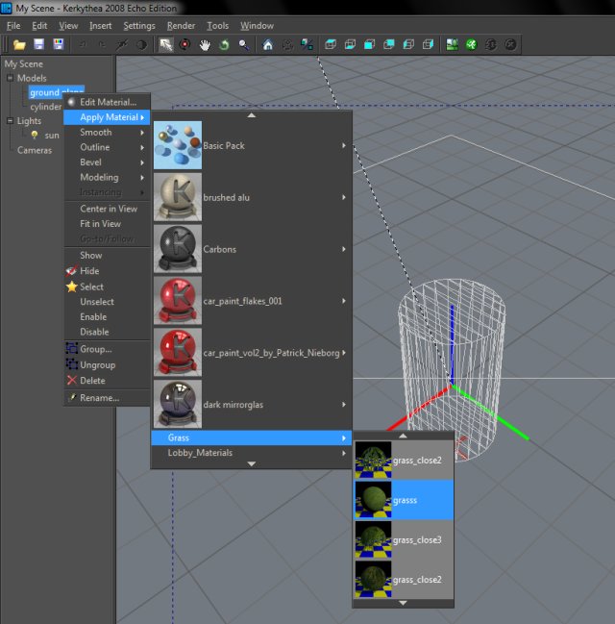Click the greyed Stop render icon

[x=510, y=44]
